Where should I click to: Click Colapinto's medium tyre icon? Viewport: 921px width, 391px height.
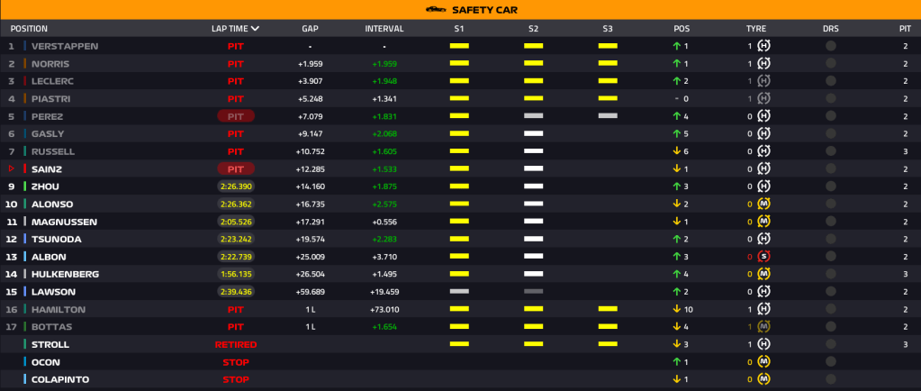pyautogui.click(x=763, y=379)
